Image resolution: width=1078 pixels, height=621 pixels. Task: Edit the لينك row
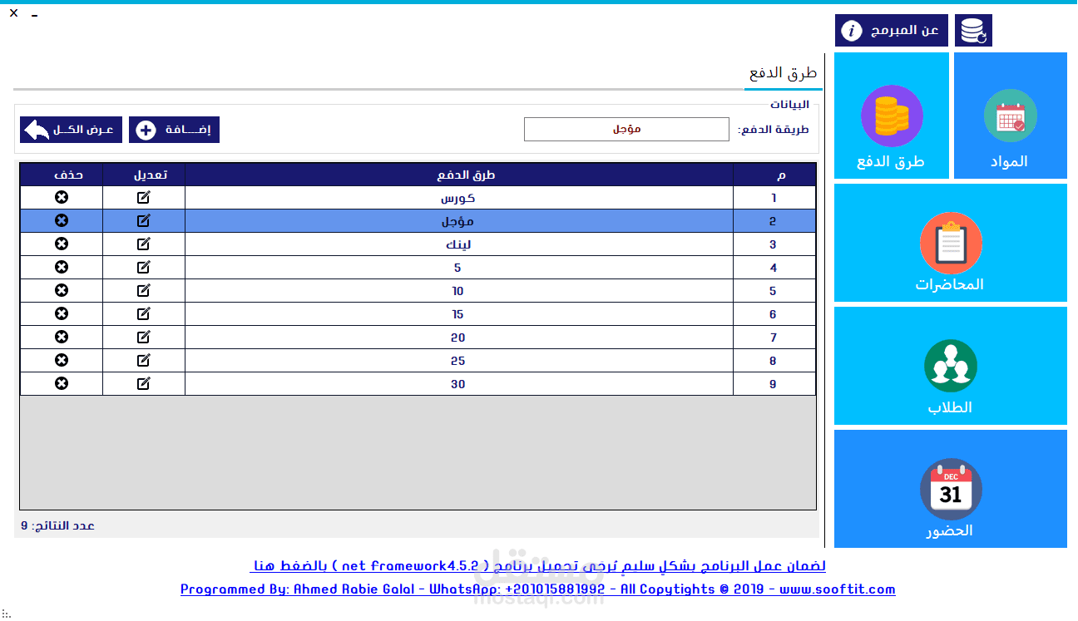click(144, 244)
